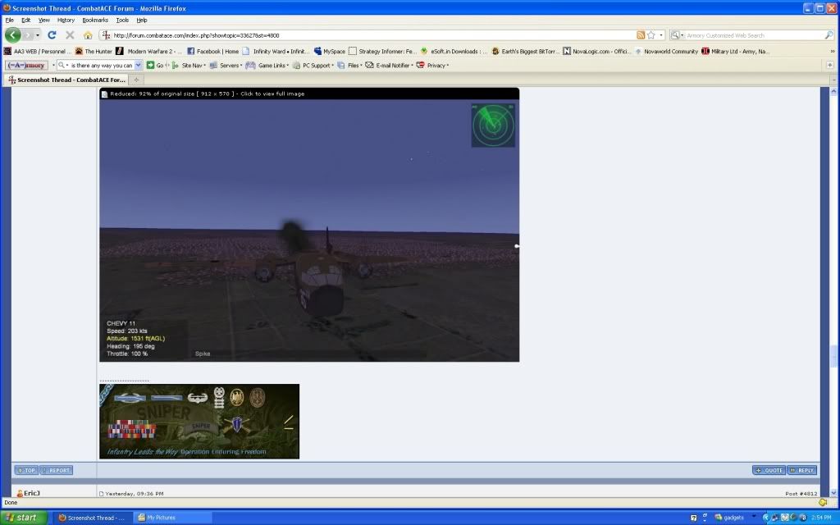This screenshot has height=525, width=840.
Task: Open the Game Links dropdown menu
Action: 267,66
